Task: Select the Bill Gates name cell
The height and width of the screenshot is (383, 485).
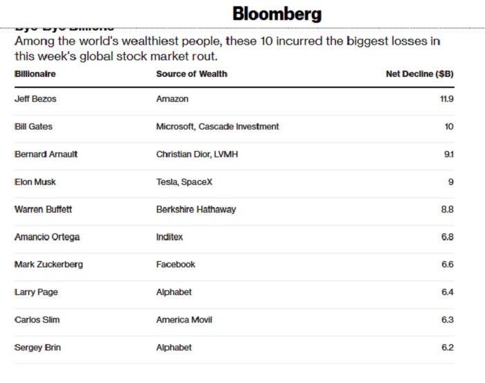Action: [x=33, y=127]
